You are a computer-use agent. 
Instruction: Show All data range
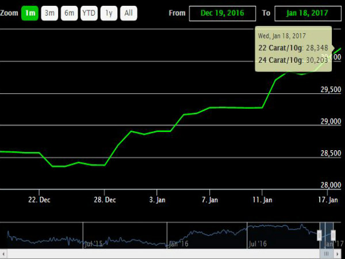pyautogui.click(x=129, y=13)
